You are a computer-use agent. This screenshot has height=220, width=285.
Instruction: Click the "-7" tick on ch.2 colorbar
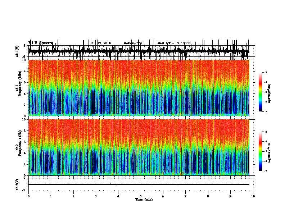point(266,171)
